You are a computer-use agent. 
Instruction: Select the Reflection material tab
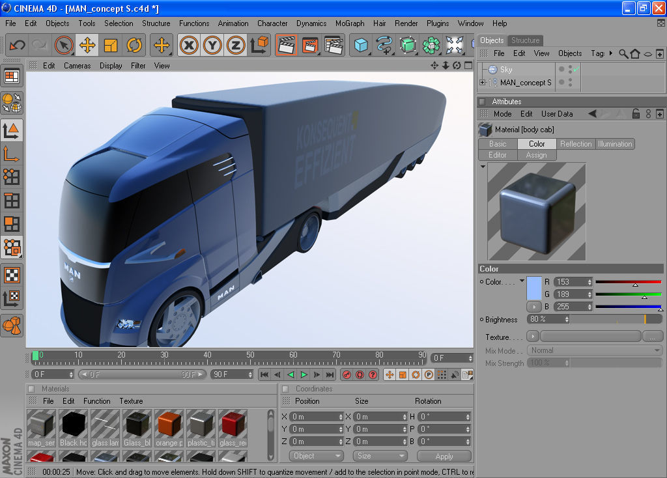pos(576,144)
